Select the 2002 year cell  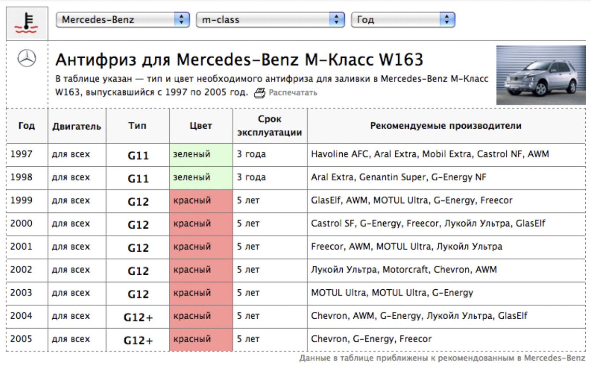(27, 270)
